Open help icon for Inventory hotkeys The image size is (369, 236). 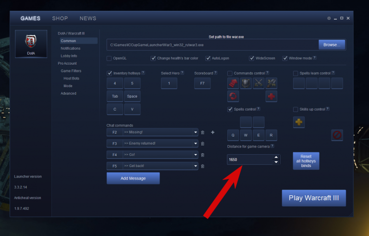click(143, 73)
